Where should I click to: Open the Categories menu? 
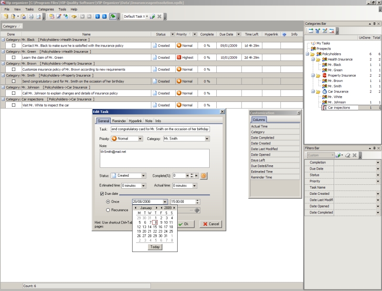(x=46, y=9)
